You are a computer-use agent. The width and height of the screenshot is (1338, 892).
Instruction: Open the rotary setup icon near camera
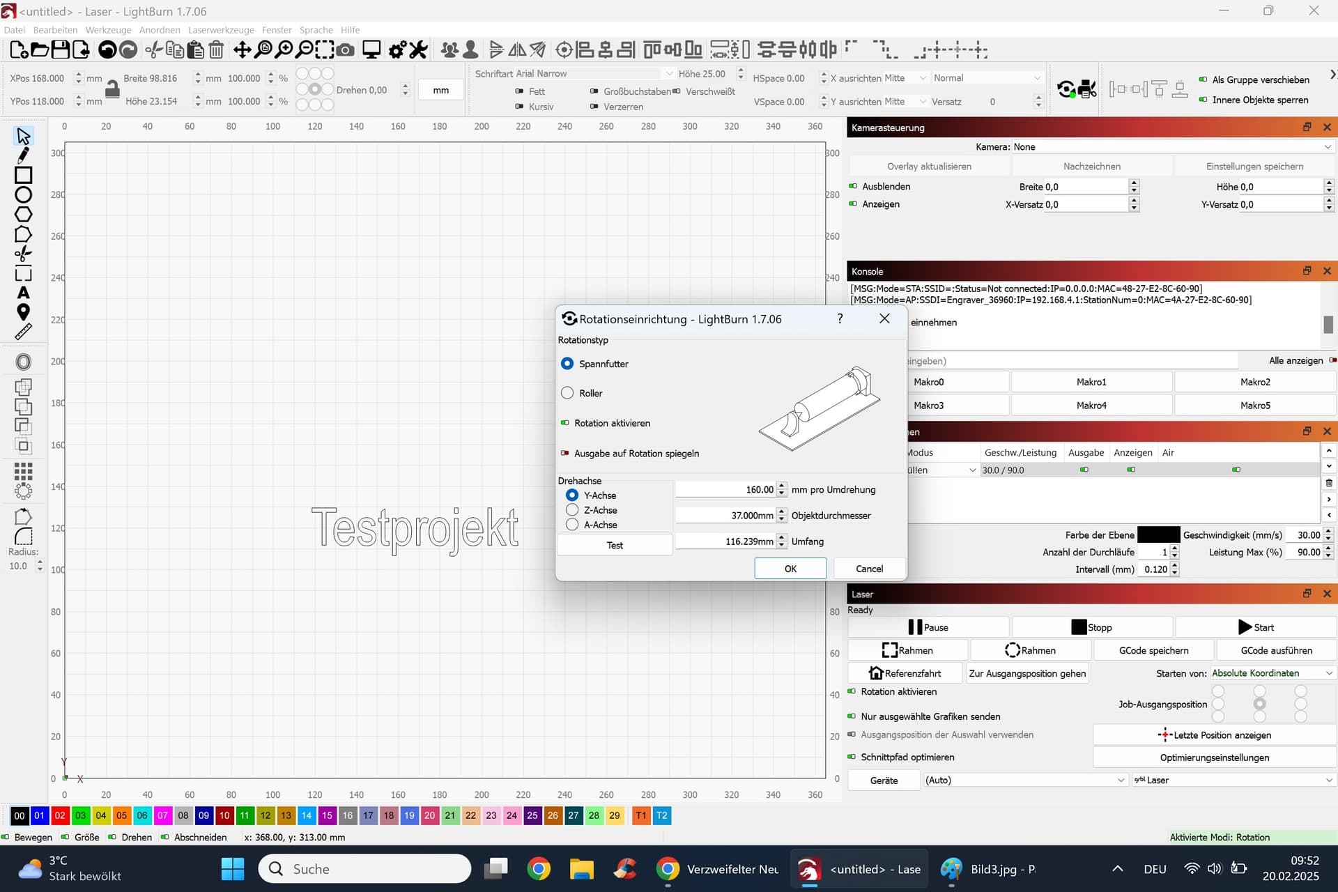tap(1066, 89)
